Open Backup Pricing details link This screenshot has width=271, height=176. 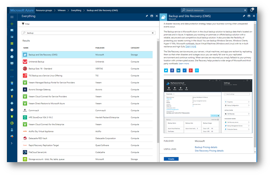pos(206,147)
